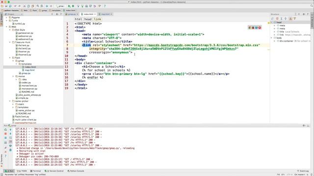
Task: Close the index.html editor tab
Action: coord(95,14)
